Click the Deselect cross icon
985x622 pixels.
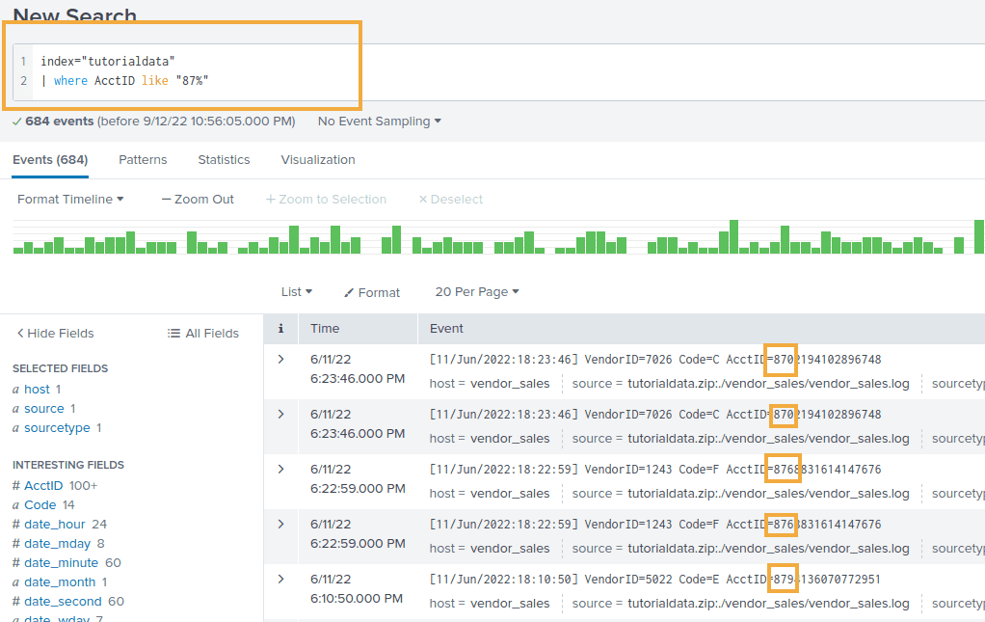(x=421, y=199)
